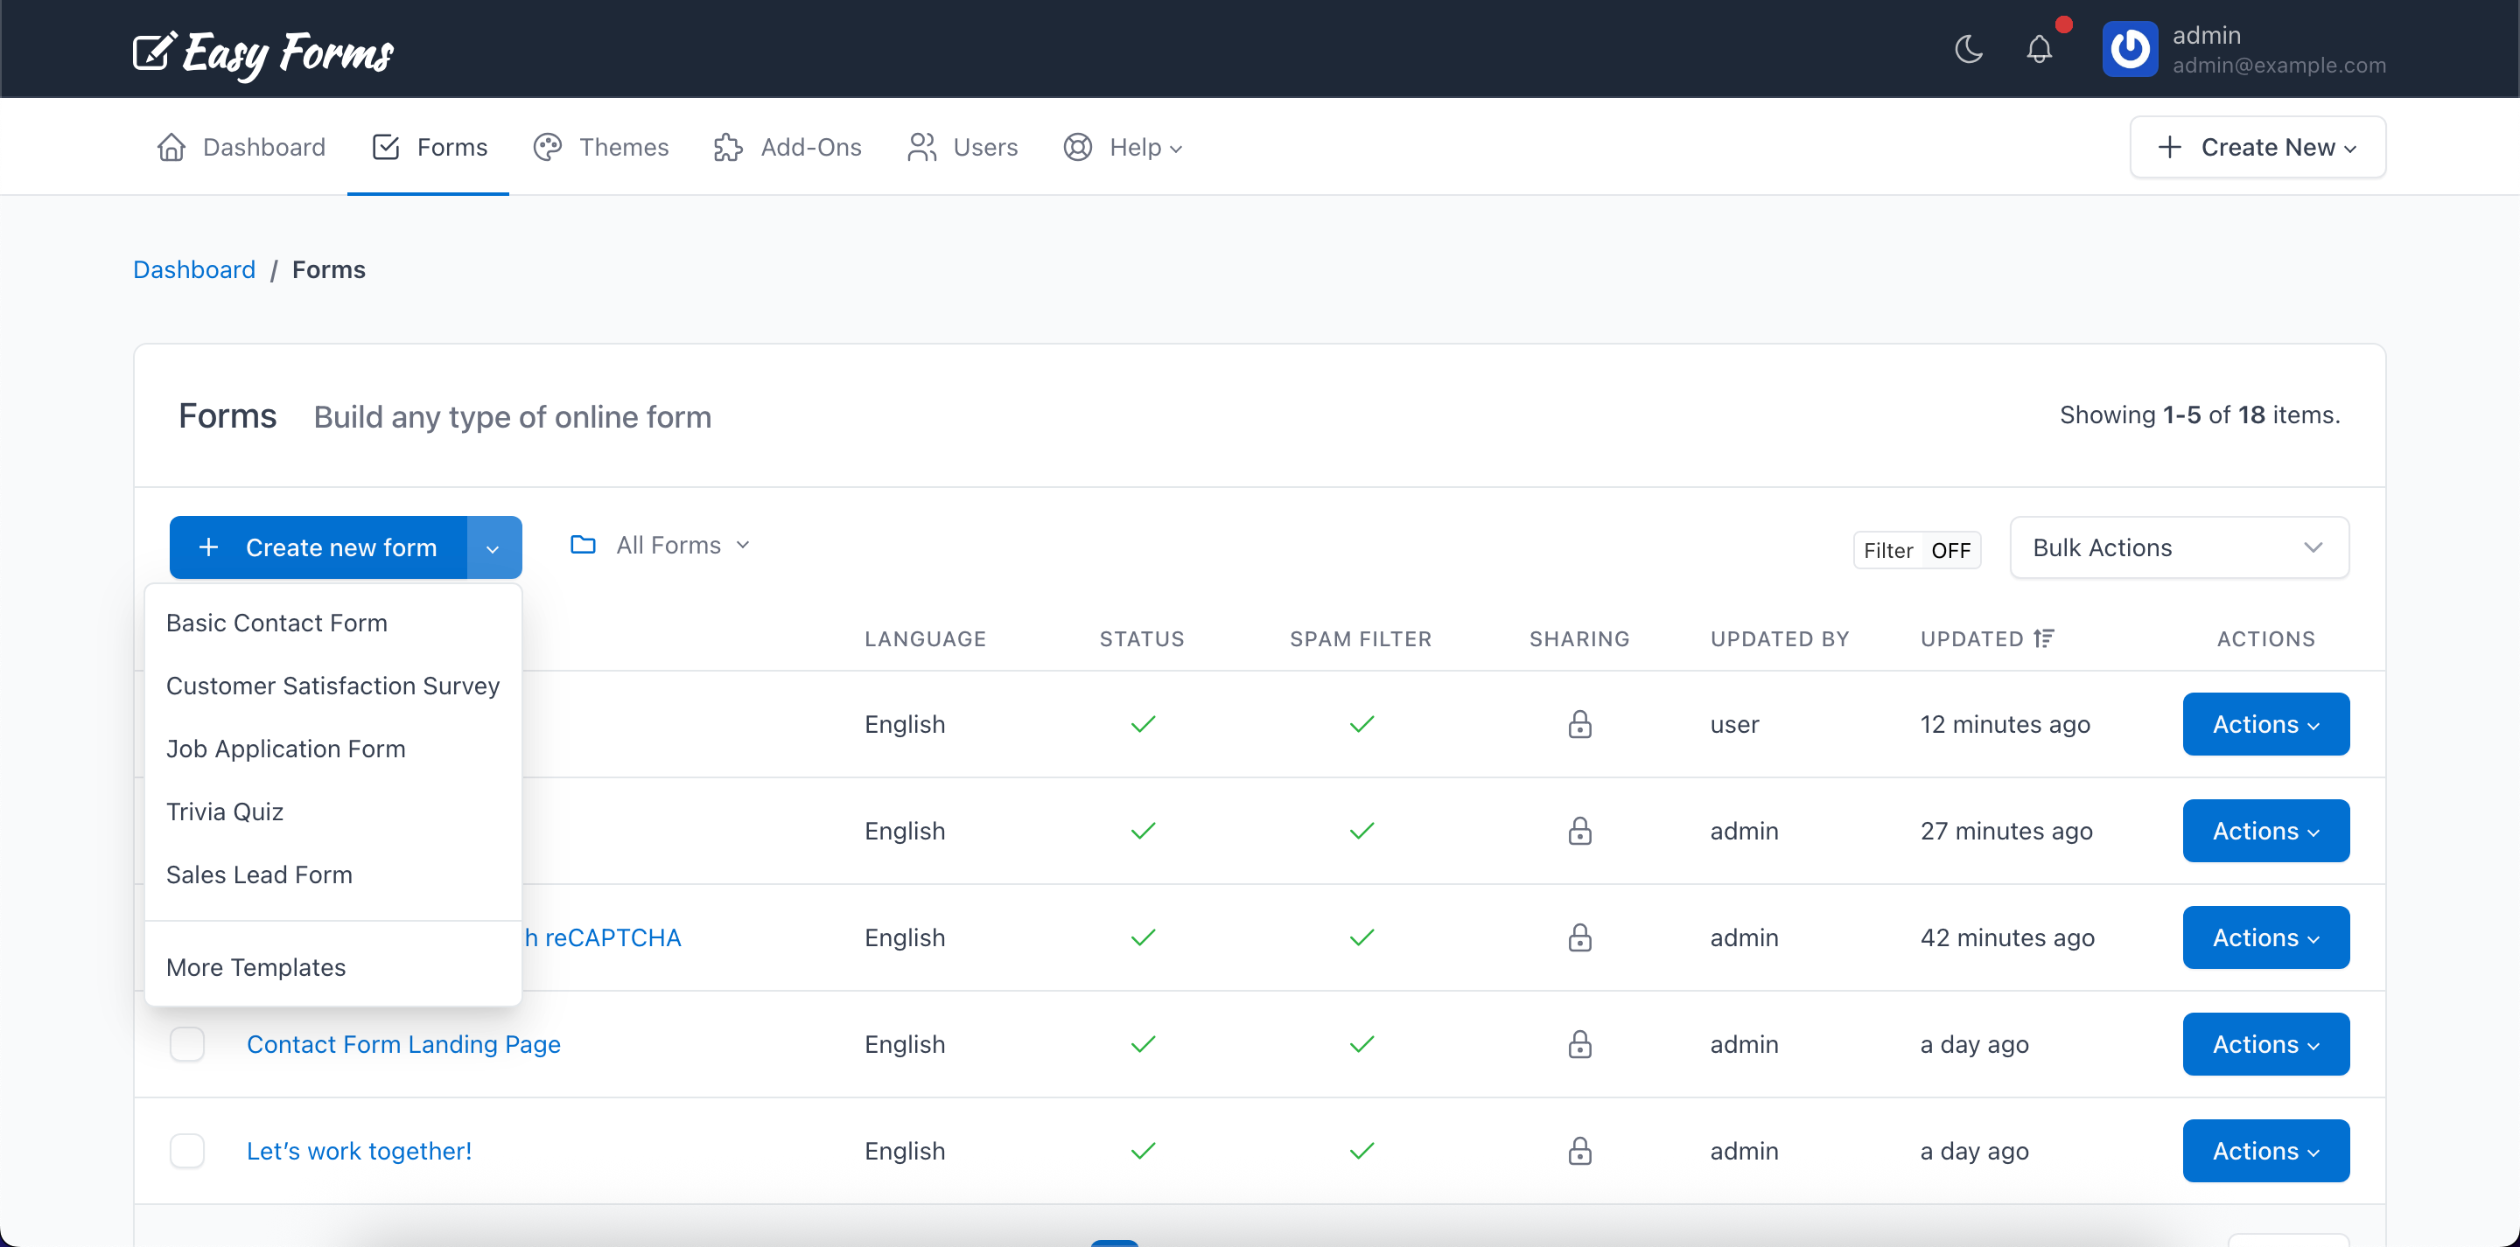Click More Templates in the template list

[x=255, y=966]
